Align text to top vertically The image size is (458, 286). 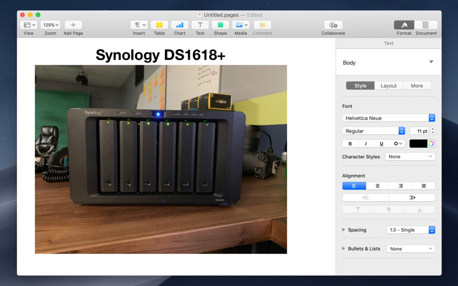[358, 209]
